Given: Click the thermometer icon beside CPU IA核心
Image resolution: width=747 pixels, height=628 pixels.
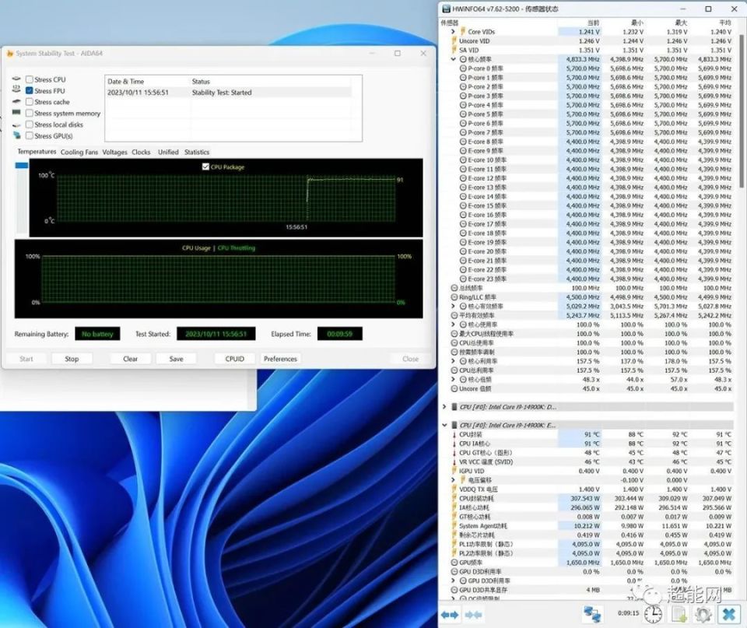Looking at the screenshot, I should click(454, 444).
